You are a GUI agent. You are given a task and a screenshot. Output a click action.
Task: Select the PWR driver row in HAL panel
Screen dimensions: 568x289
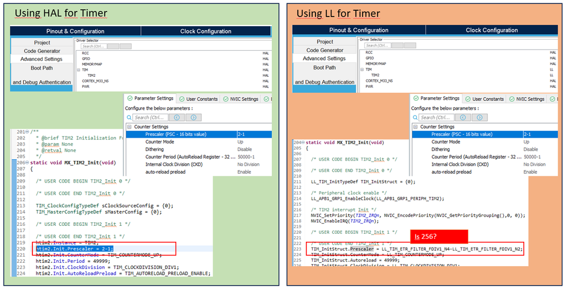(173, 86)
